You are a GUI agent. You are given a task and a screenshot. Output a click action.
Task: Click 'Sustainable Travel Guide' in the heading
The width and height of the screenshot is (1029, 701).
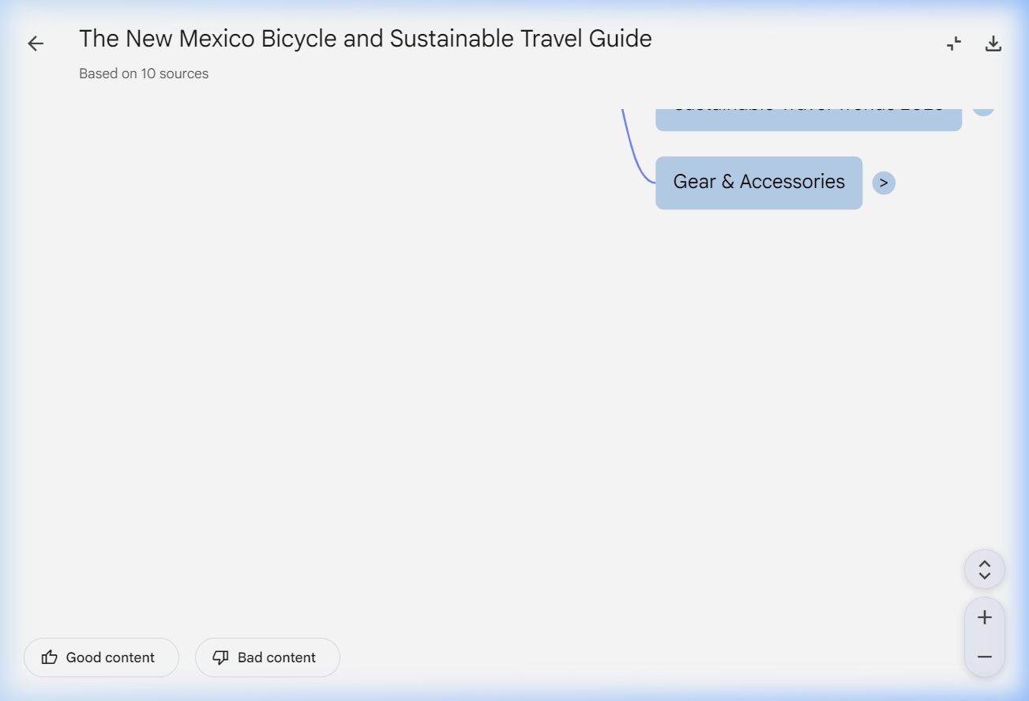coord(521,39)
